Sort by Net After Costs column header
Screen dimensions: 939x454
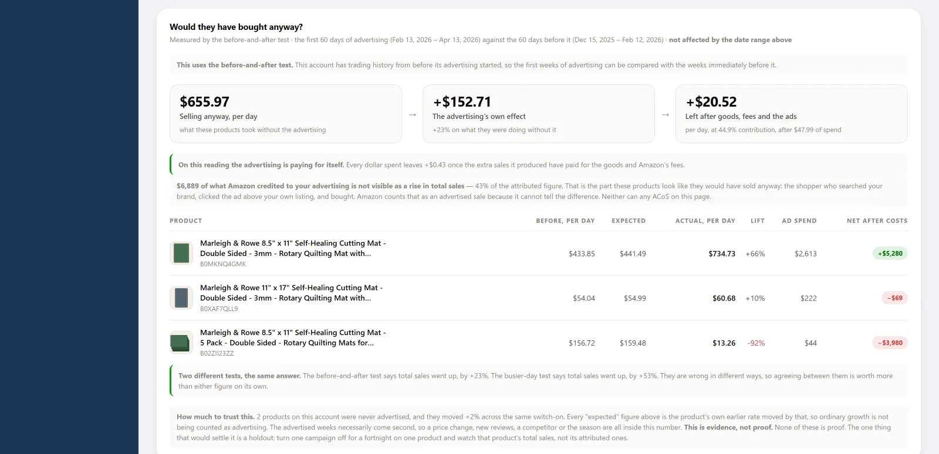point(877,221)
